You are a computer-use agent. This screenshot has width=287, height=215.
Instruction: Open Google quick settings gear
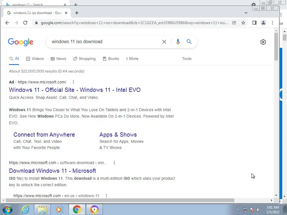(263, 42)
